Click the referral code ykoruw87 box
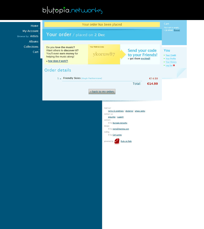Viewport: 204px width, 229px height. [x=104, y=54]
